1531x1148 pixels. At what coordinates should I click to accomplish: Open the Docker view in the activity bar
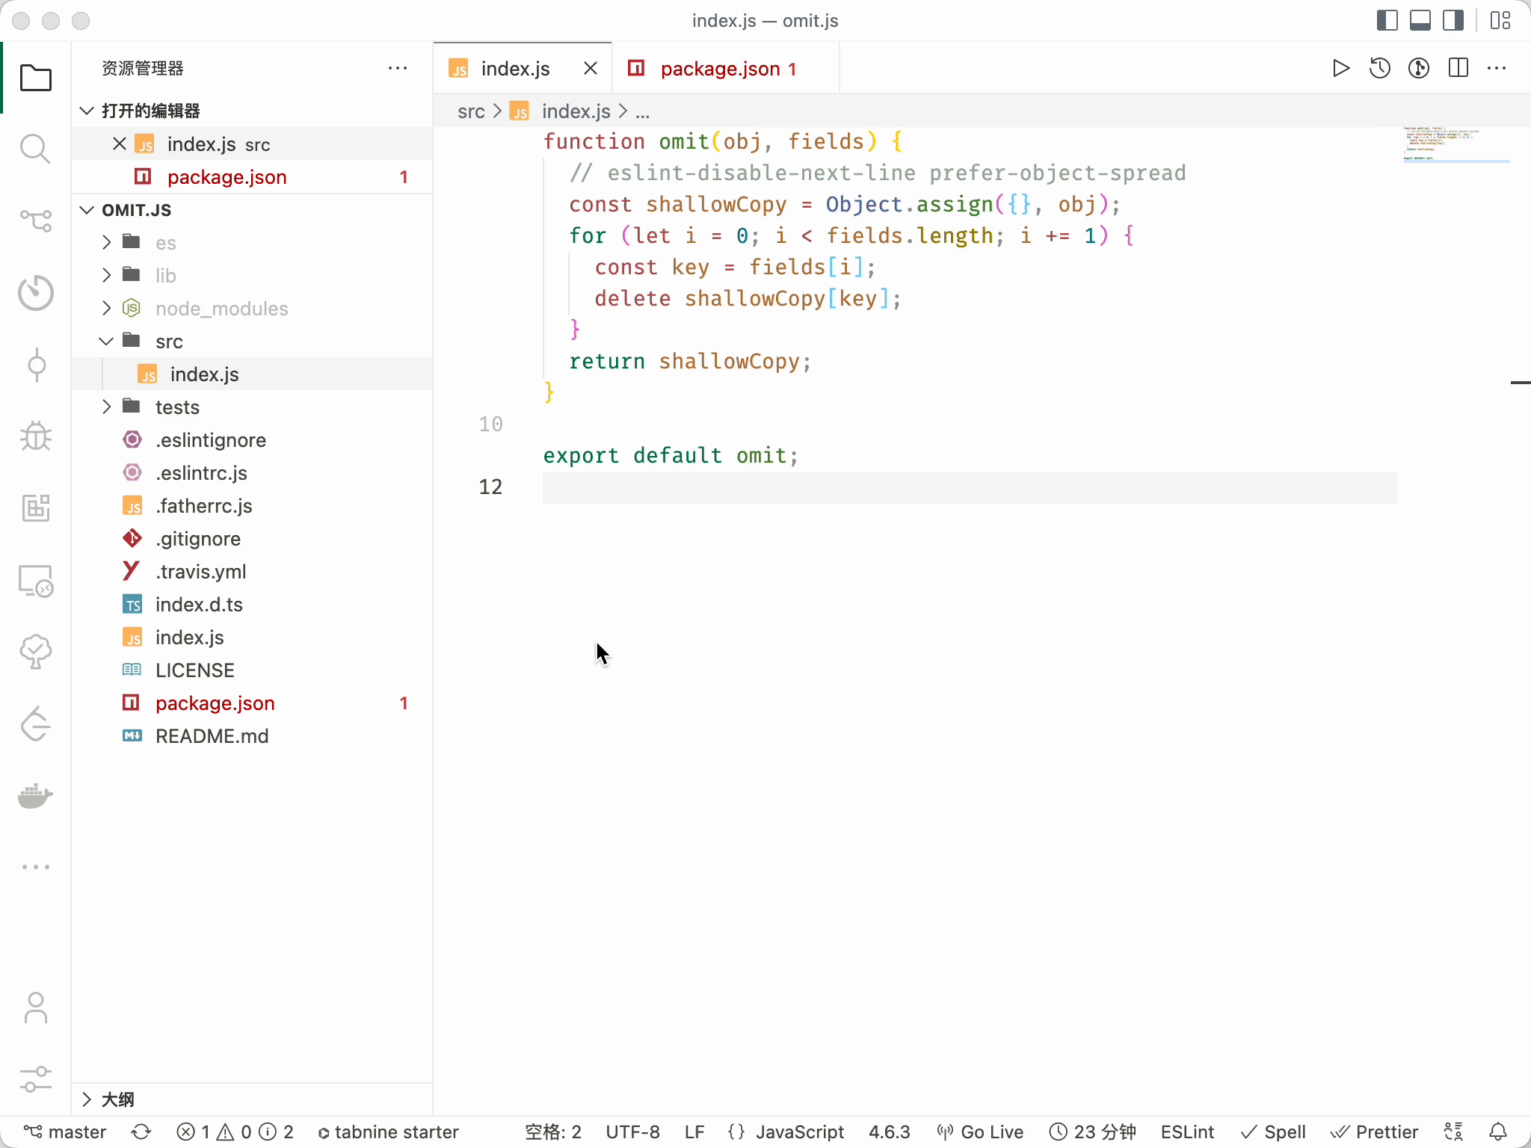pyautogui.click(x=35, y=796)
